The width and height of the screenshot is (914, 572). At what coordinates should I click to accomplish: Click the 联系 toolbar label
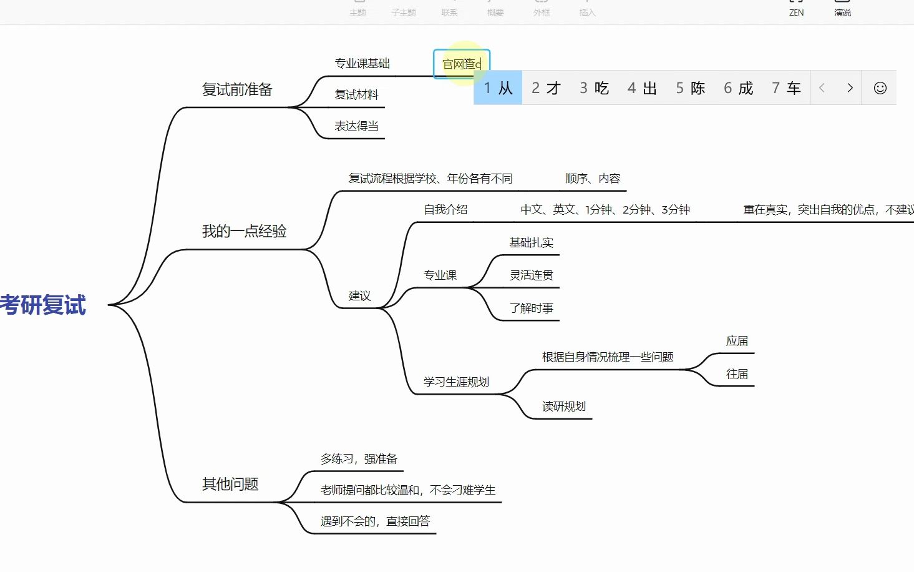pos(449,12)
